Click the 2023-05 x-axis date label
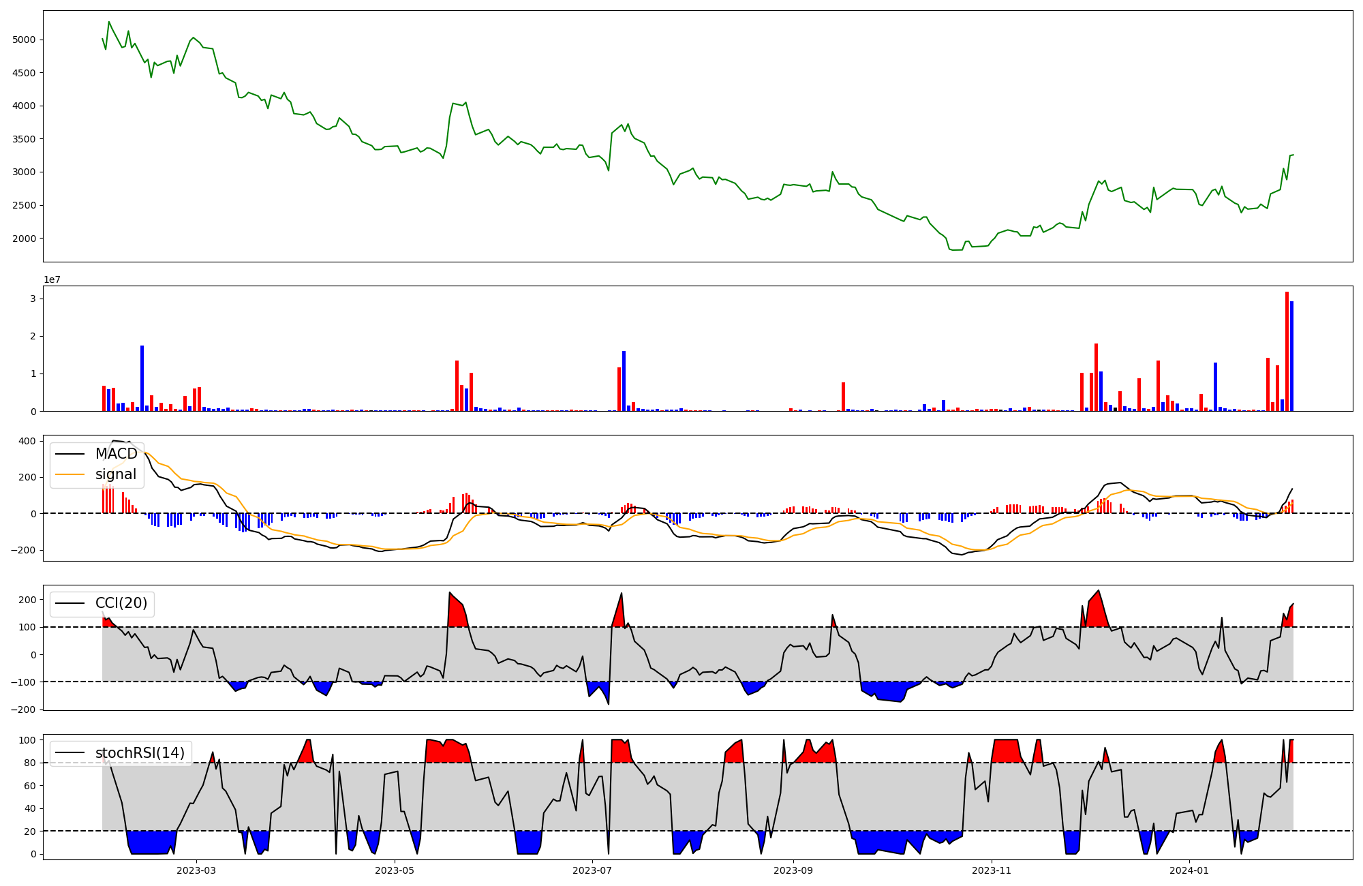The height and width of the screenshot is (886, 1363). (394, 870)
